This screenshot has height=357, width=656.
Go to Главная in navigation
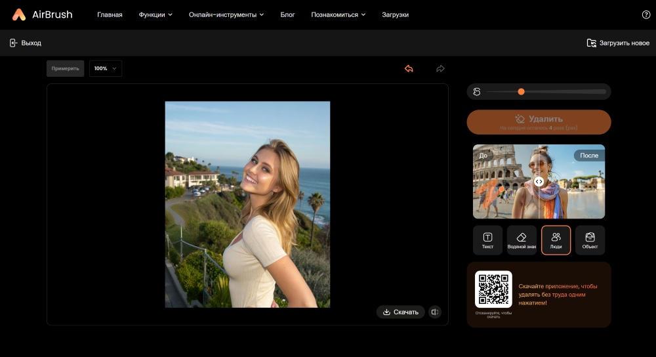[110, 14]
